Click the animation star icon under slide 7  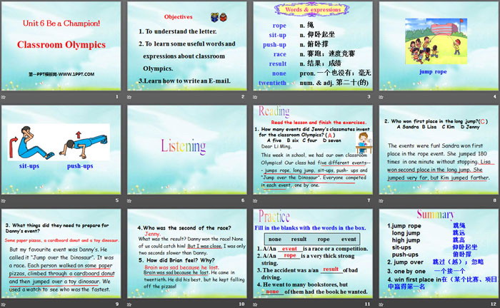[x=255, y=200]
